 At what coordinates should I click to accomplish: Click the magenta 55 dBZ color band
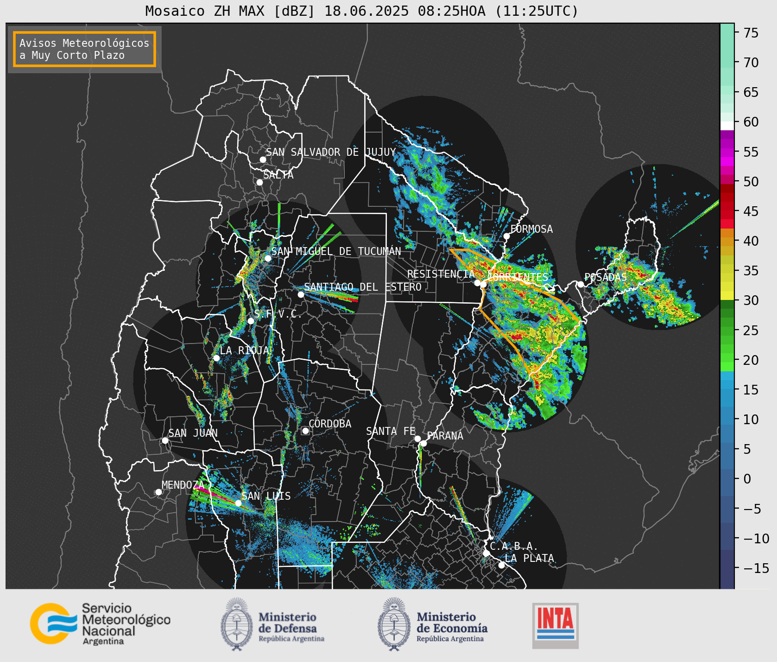click(x=727, y=152)
